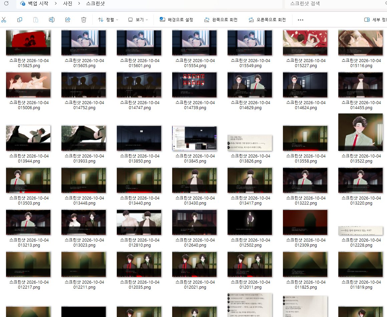Select thumbnail of 스크린샷 2026-10-04 012502.png

click(x=250, y=222)
